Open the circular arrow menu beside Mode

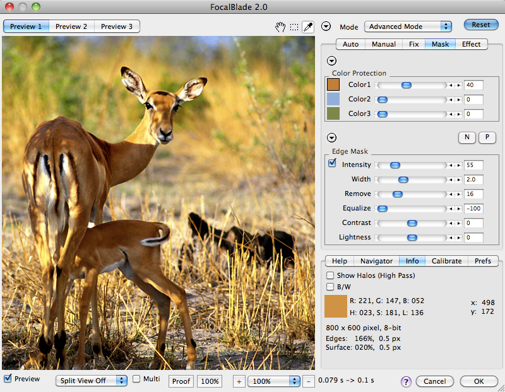326,26
